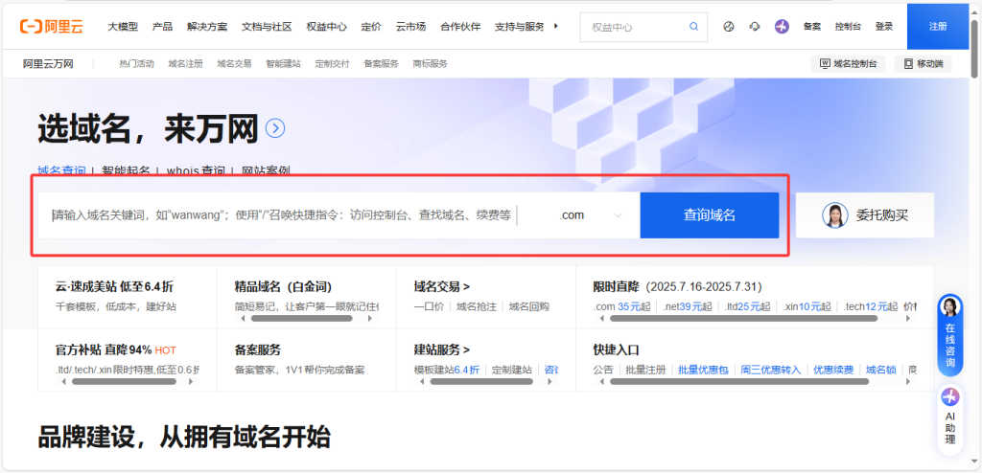Open 备案 link in the header
982x473 pixels.
[811, 26]
